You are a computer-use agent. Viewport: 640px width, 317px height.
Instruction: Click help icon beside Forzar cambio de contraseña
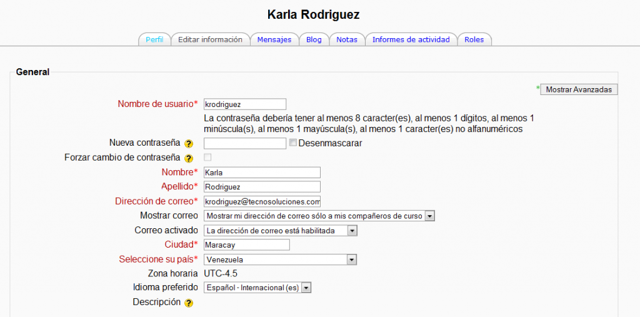tap(189, 158)
